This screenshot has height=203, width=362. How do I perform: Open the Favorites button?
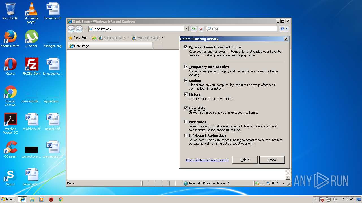pos(77,38)
